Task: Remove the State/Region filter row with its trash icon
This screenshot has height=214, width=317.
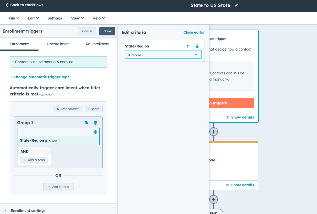Action: pos(96,132)
